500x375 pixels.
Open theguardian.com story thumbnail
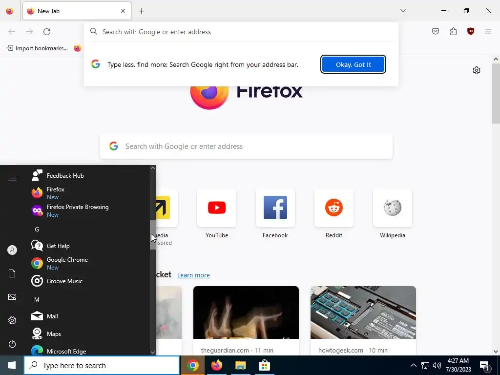[246, 312]
